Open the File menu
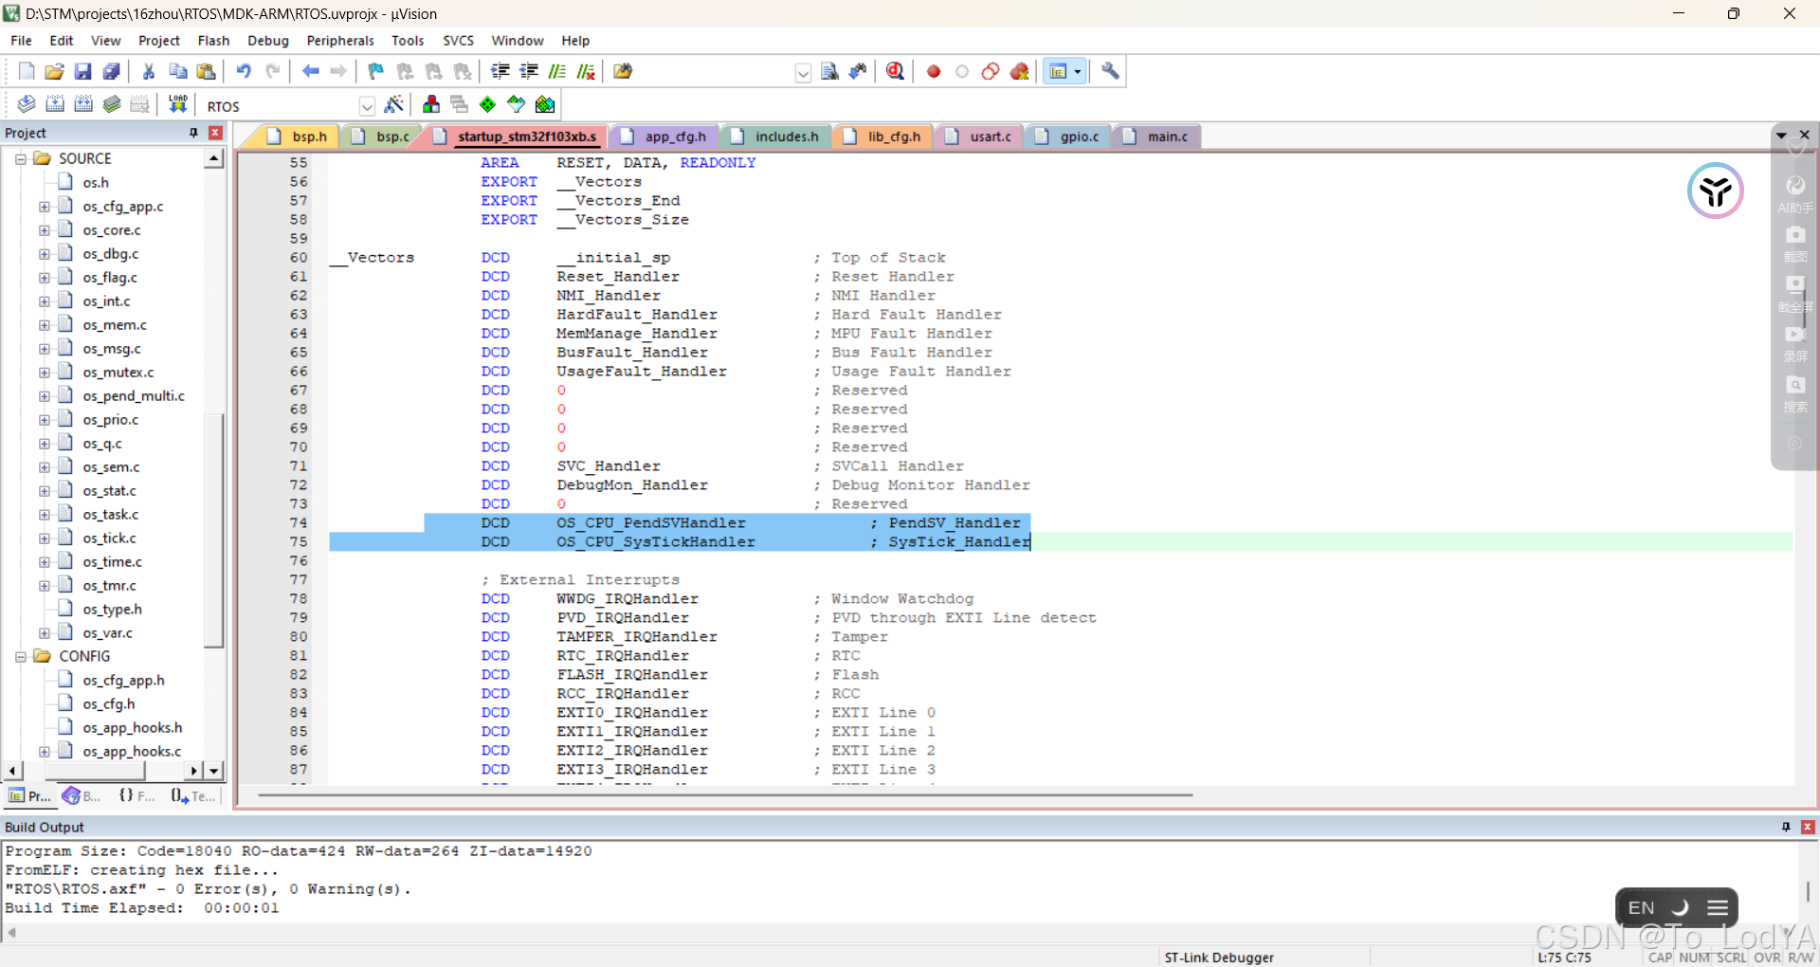Screen dimensions: 1820x967 click(x=21, y=41)
